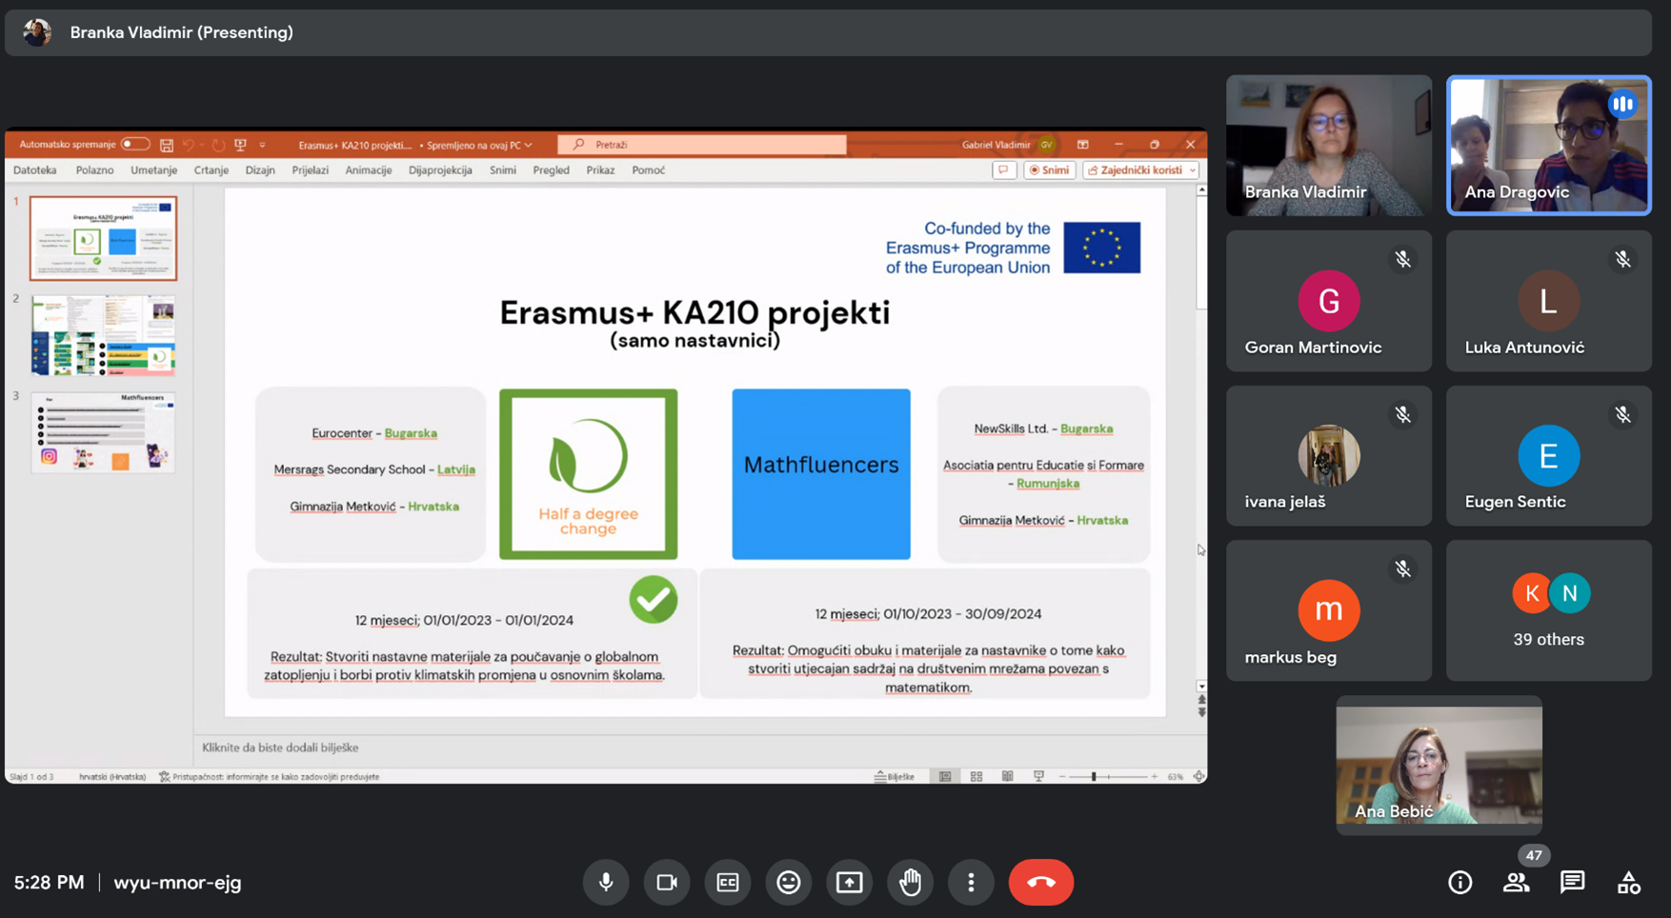Viewport: 1671px width, 918px height.
Task: Open file location dropdown beside Spremljeno na ovaj PC
Action: pos(529,145)
